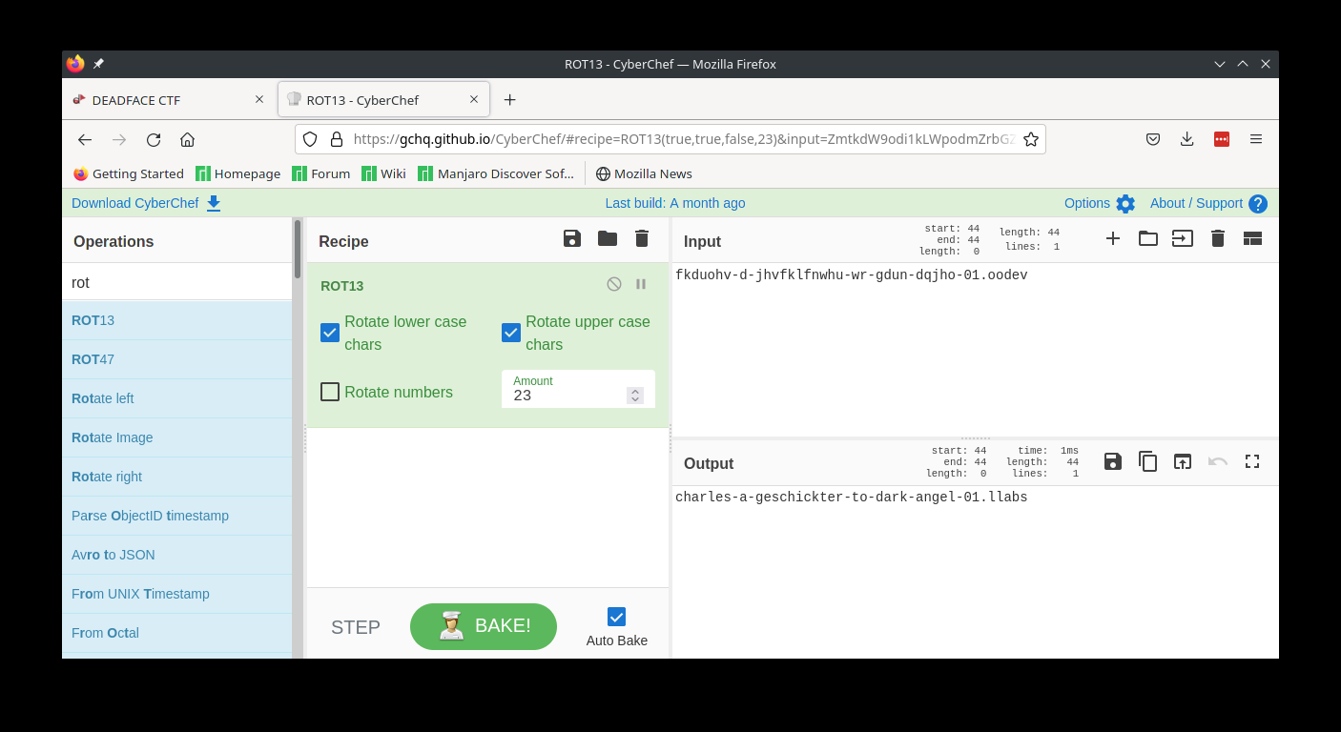Select the Rotate left operation
This screenshot has width=1341, height=732.
coord(177,398)
